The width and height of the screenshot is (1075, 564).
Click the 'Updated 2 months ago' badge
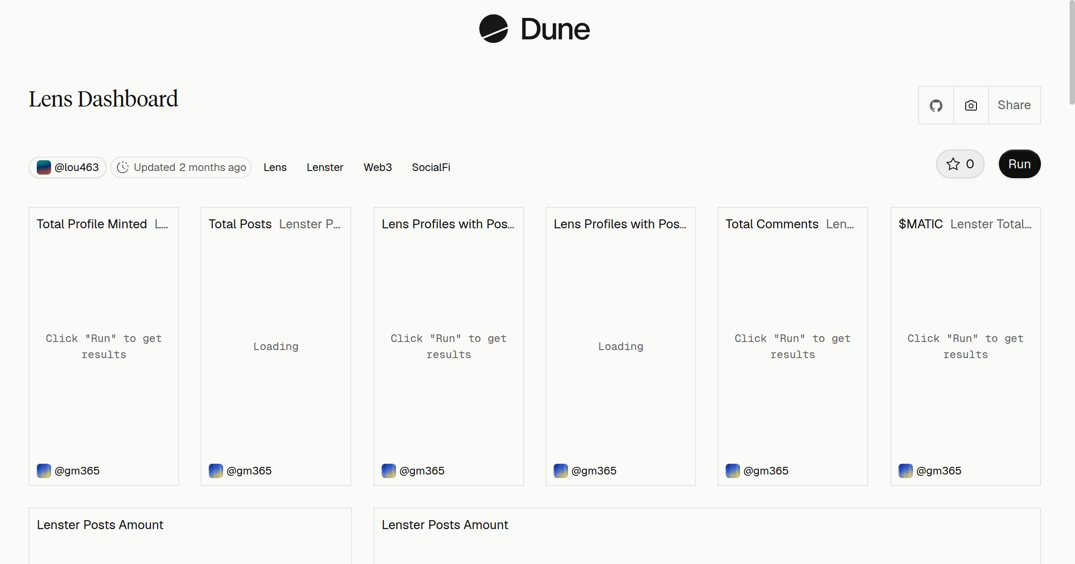pos(181,167)
